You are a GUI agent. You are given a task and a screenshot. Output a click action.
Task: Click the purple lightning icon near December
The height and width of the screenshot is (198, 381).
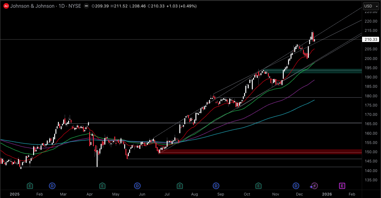click(314, 186)
